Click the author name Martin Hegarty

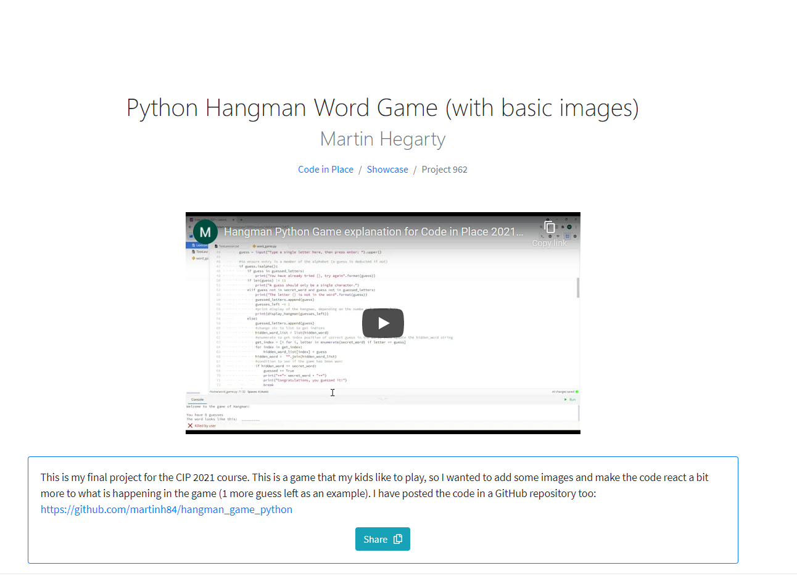point(382,139)
